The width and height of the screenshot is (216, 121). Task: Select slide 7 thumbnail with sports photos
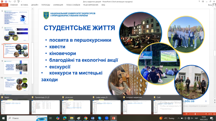point(16,34)
